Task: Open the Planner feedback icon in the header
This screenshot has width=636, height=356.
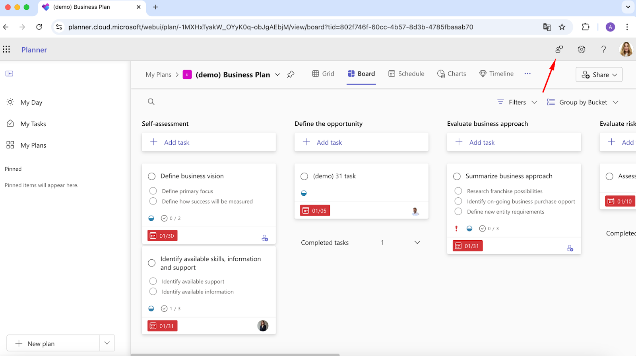Action: coord(559,49)
